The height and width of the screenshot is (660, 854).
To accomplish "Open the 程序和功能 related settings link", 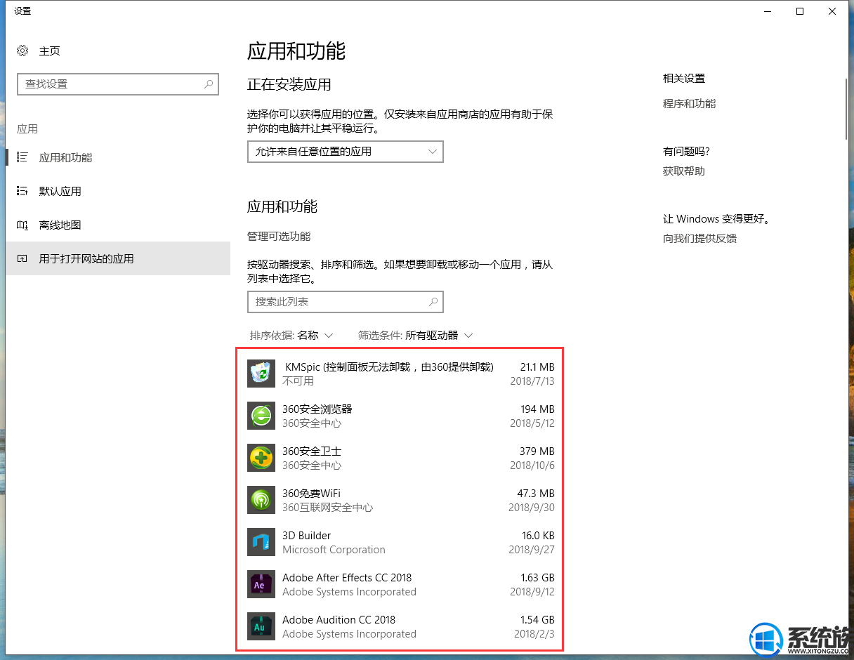I will pos(689,103).
